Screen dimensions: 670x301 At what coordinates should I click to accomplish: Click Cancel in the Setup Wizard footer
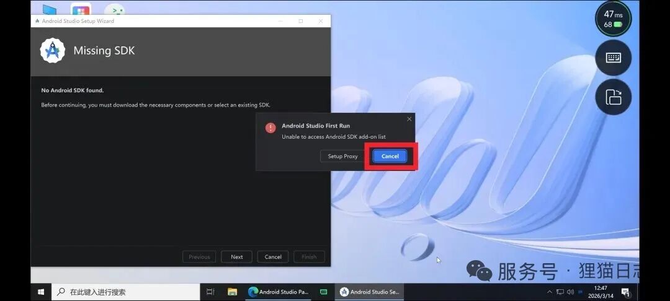(x=273, y=256)
